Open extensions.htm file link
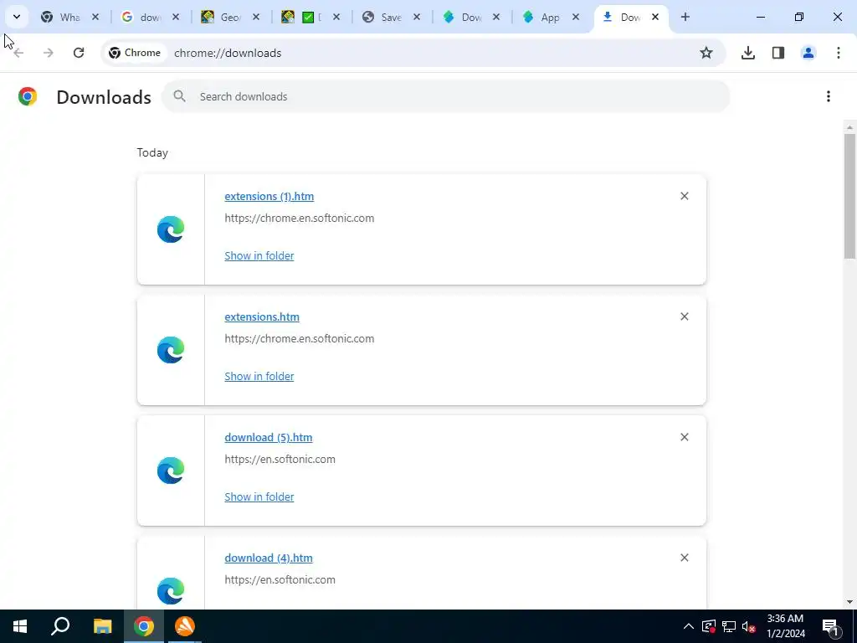Viewport: 857px width, 643px height. tap(262, 316)
